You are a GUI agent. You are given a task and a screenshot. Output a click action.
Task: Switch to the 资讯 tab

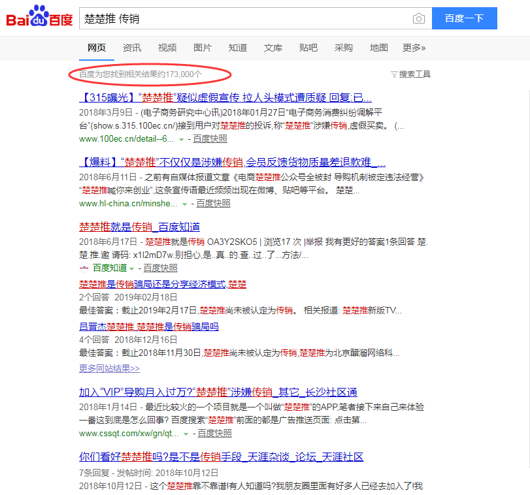(x=132, y=48)
